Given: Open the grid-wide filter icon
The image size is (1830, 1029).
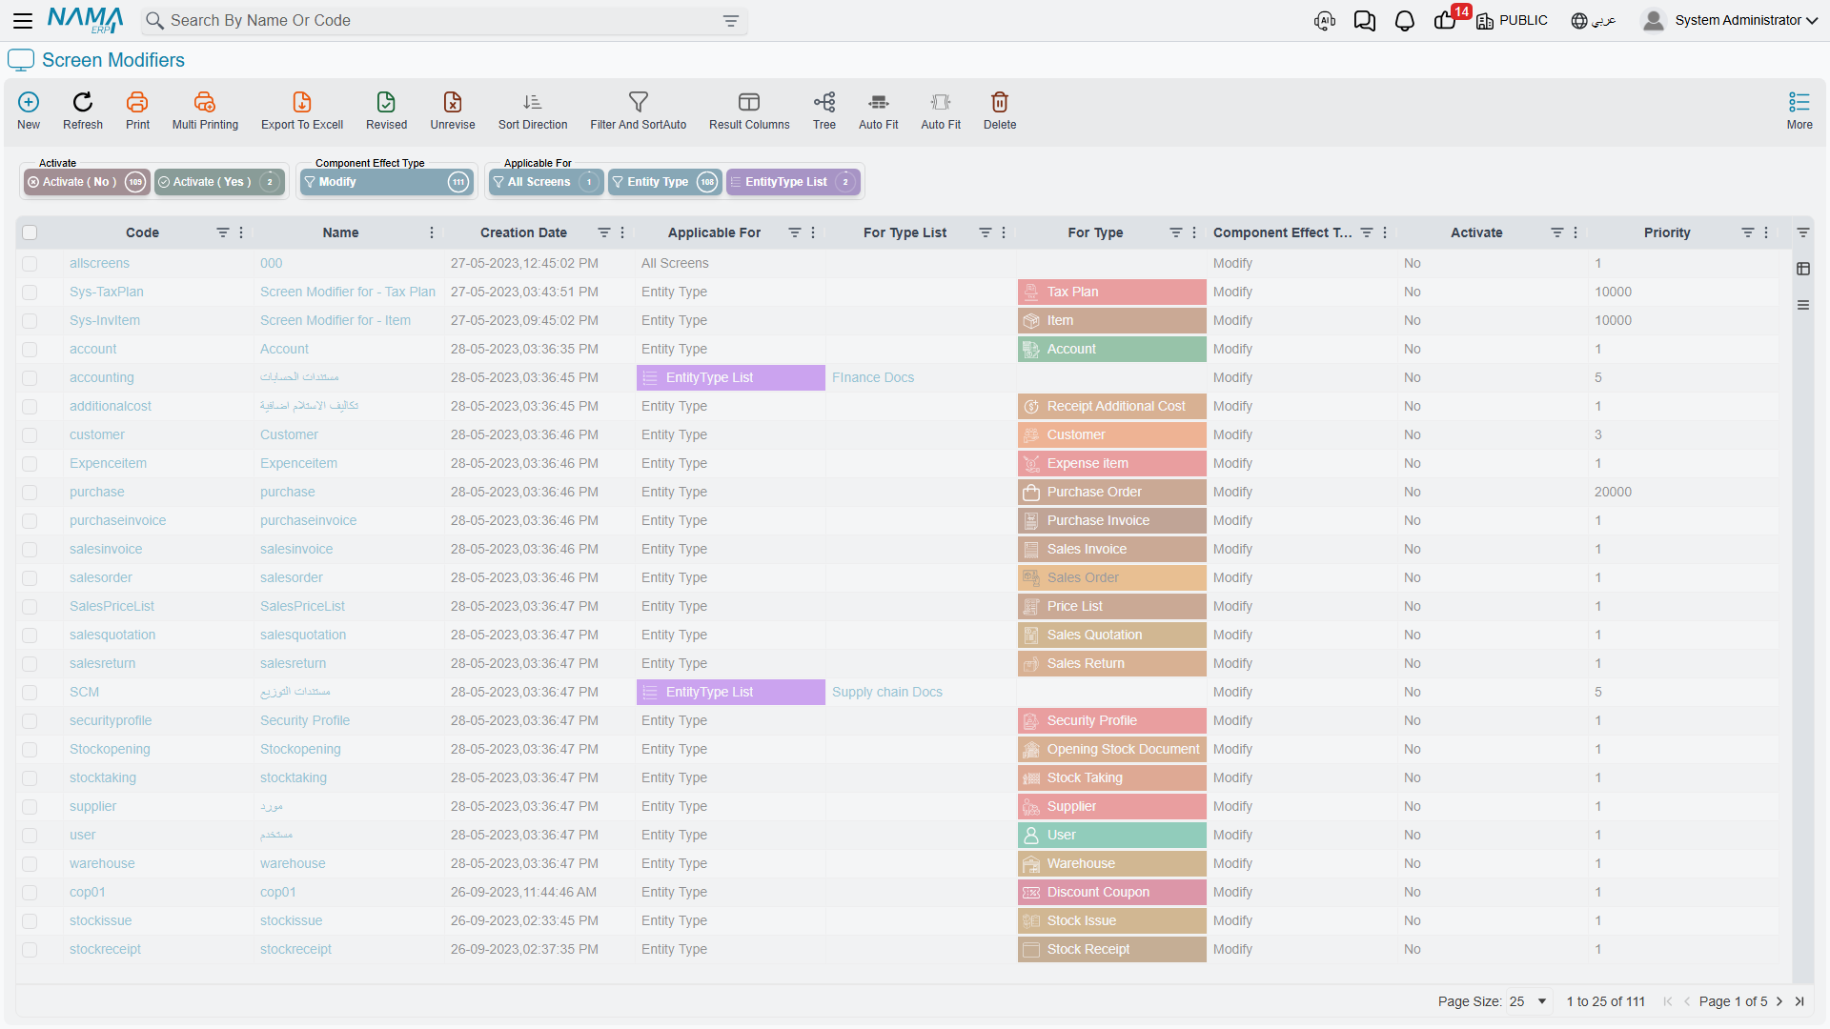Looking at the screenshot, I should (x=1803, y=232).
